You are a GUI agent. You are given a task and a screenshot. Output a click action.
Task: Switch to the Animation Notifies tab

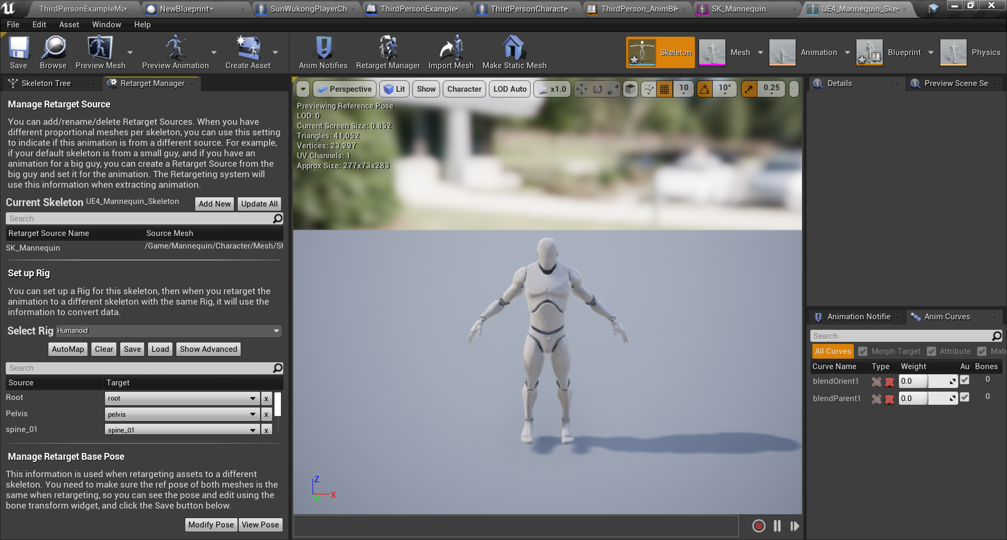pyautogui.click(x=859, y=317)
